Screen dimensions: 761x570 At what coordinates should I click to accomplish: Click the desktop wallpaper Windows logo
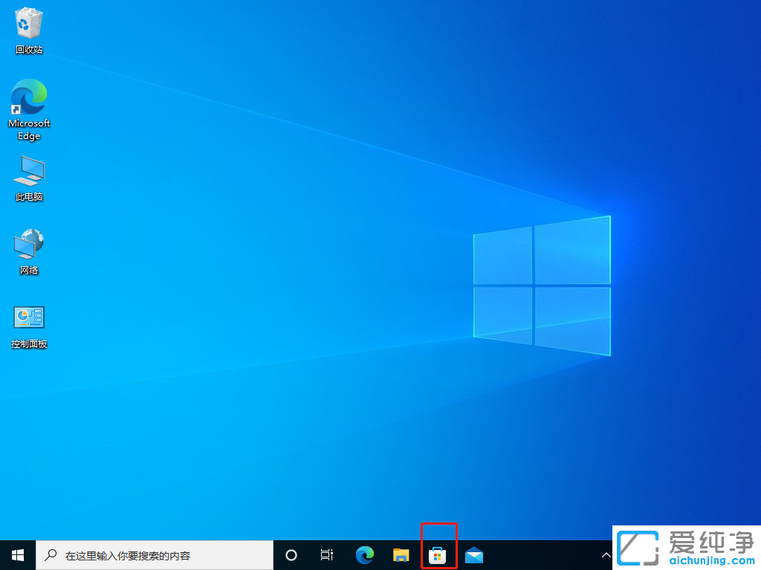tap(541, 286)
